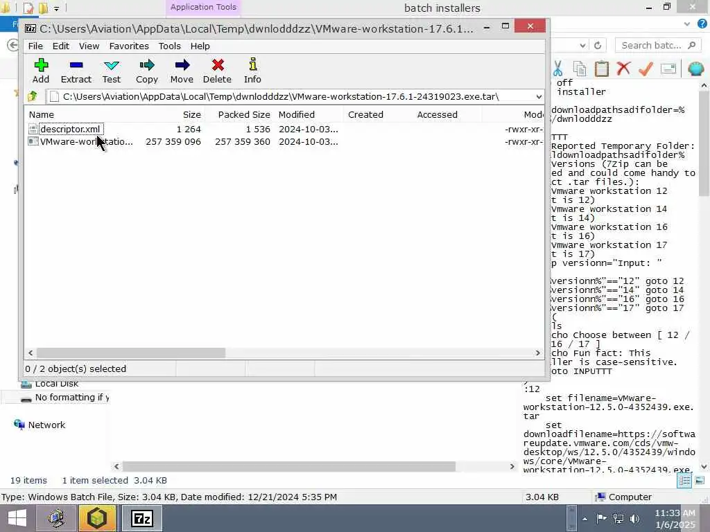Click the red X delete icon in explorer
The height and width of the screenshot is (532, 710).
click(623, 69)
